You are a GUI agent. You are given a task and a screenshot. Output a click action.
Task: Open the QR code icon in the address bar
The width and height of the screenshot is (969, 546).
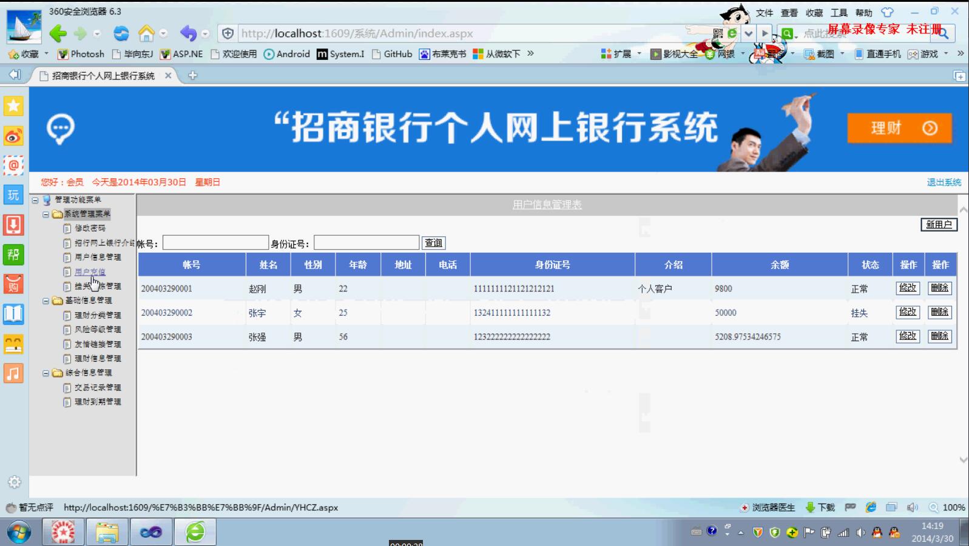[x=718, y=33]
